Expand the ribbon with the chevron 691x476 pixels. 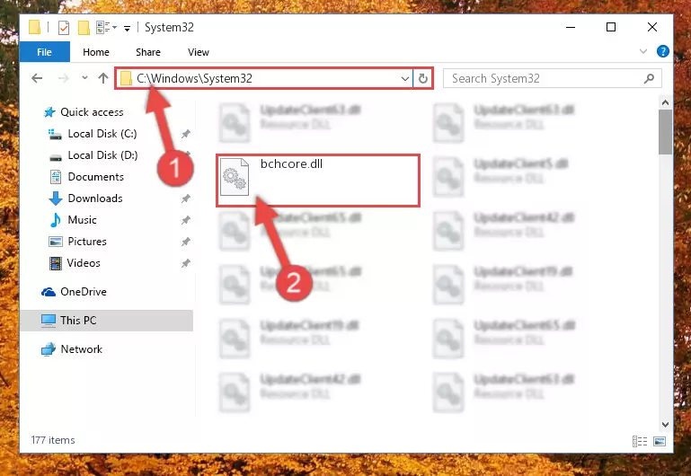(643, 51)
